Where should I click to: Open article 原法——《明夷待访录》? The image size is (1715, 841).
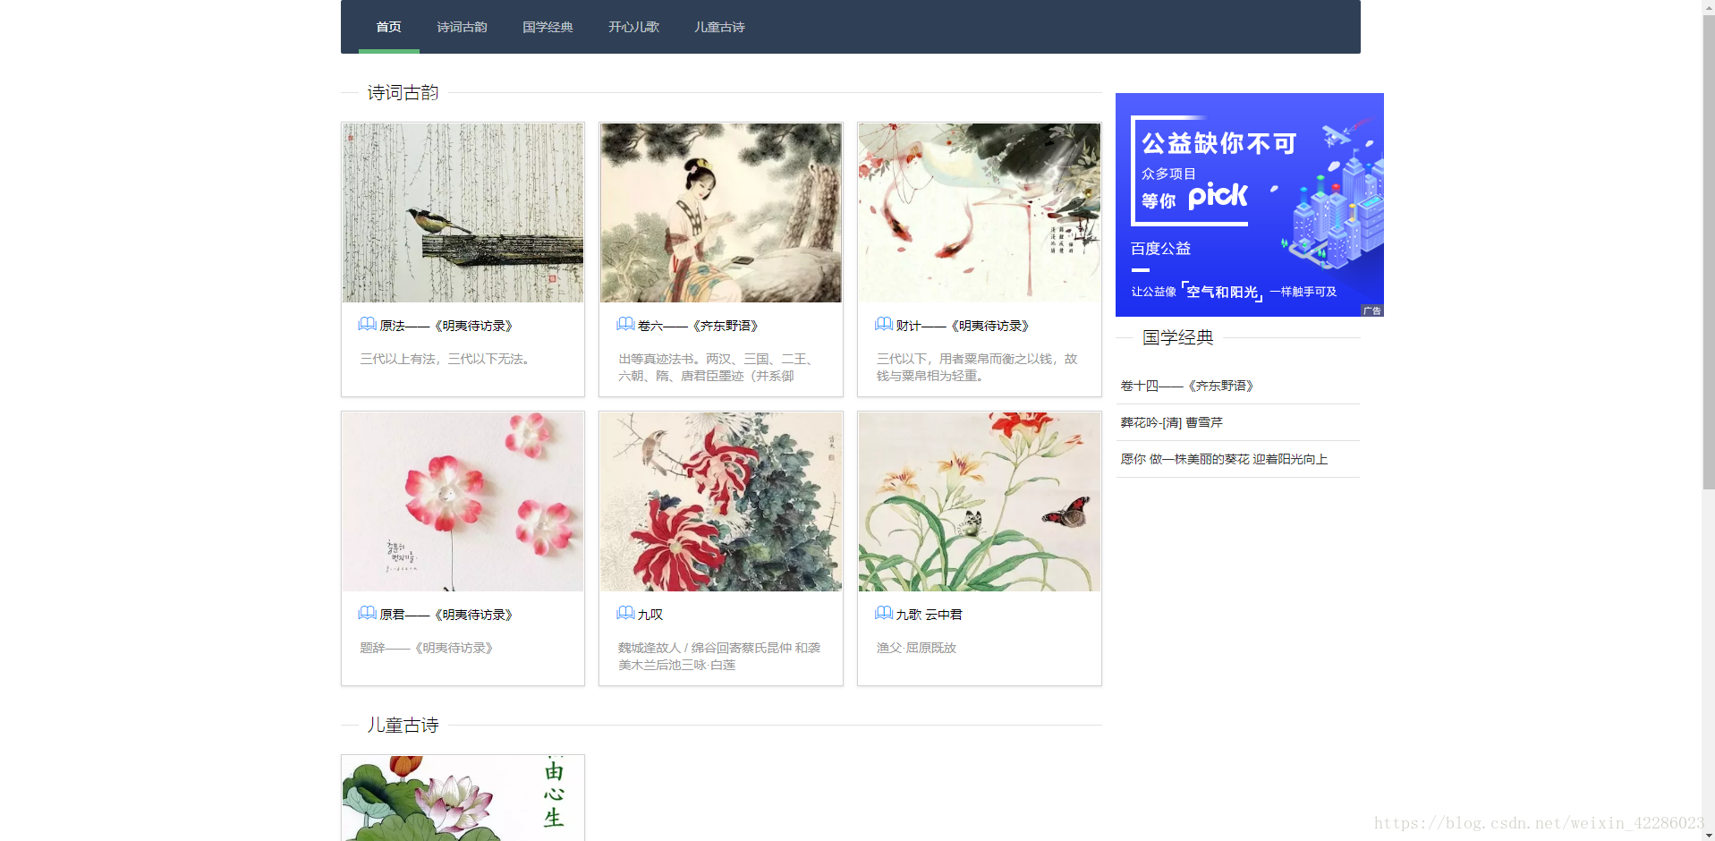click(446, 326)
